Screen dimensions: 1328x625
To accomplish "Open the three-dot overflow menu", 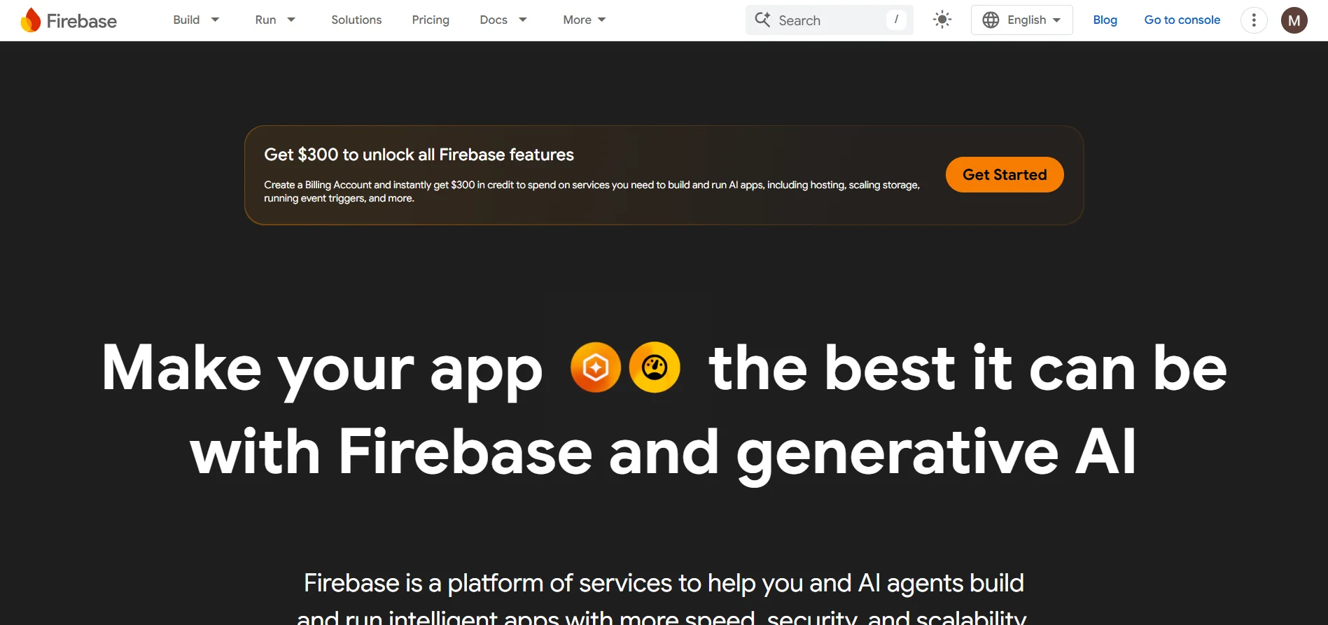I will click(x=1254, y=20).
